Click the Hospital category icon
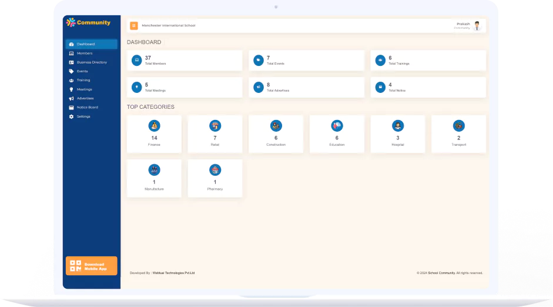The width and height of the screenshot is (553, 307). tap(398, 126)
